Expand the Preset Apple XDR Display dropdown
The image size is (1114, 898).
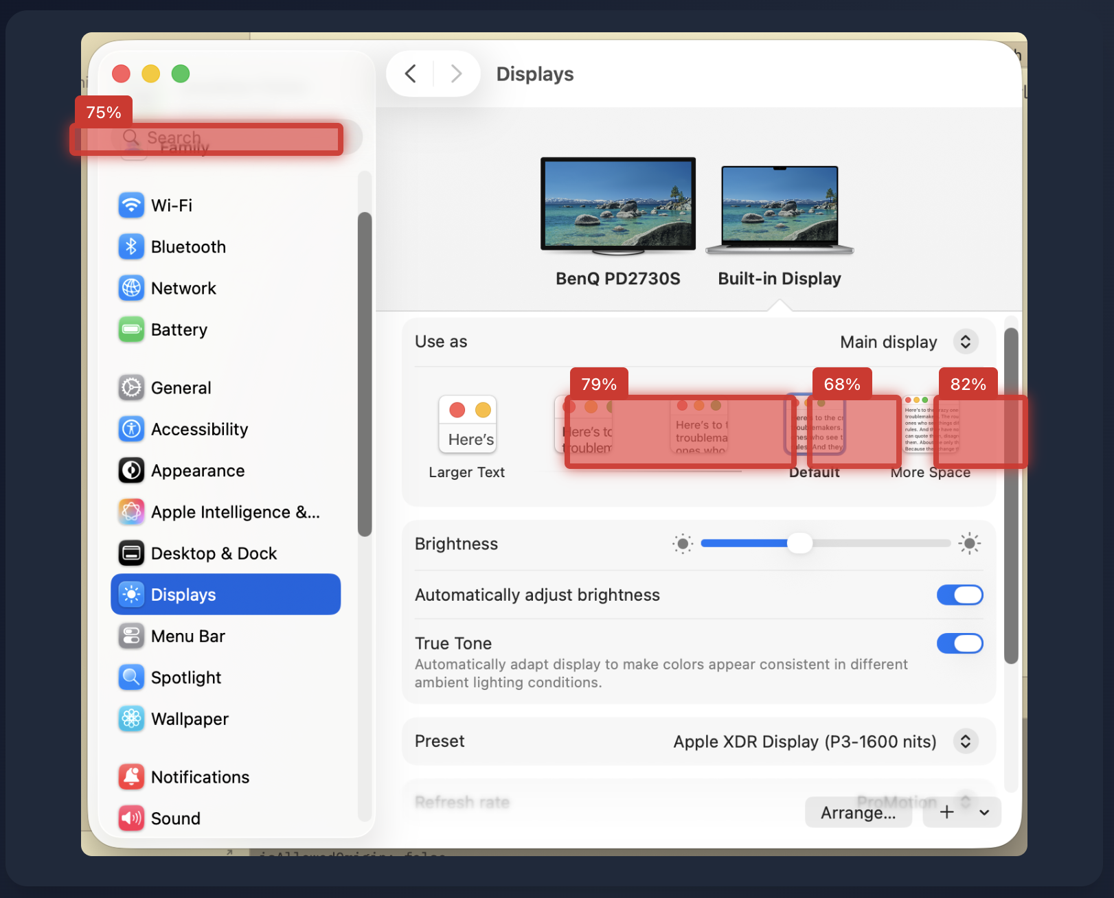click(x=965, y=741)
